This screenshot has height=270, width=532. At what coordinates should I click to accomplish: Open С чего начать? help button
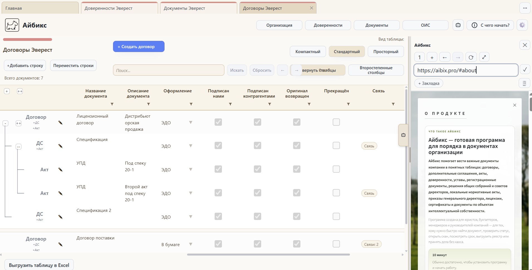tap(490, 25)
